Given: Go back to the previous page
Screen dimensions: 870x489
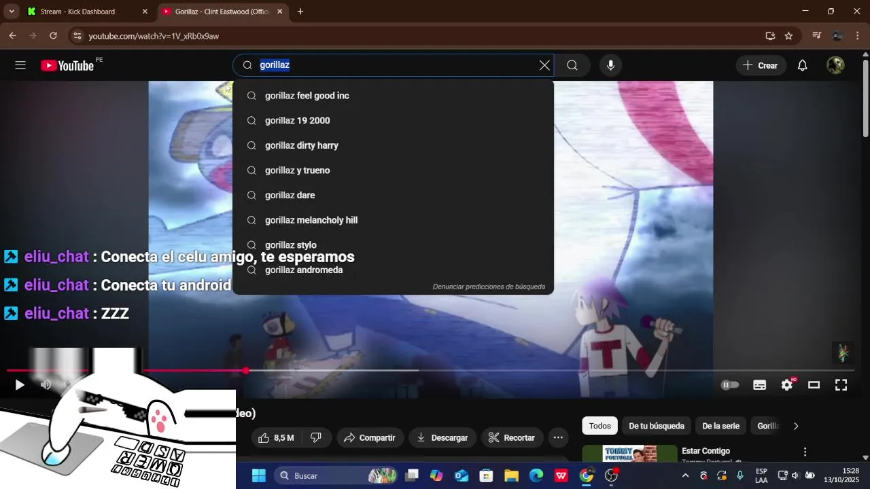Looking at the screenshot, I should [x=12, y=36].
